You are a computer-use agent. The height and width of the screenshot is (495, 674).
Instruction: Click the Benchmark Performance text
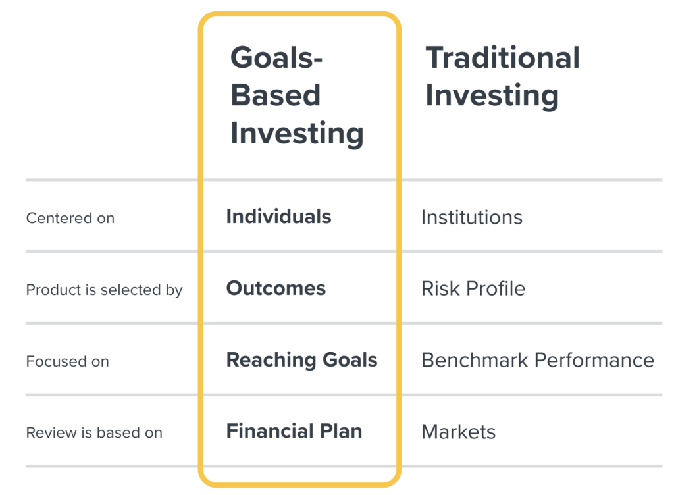point(538,360)
